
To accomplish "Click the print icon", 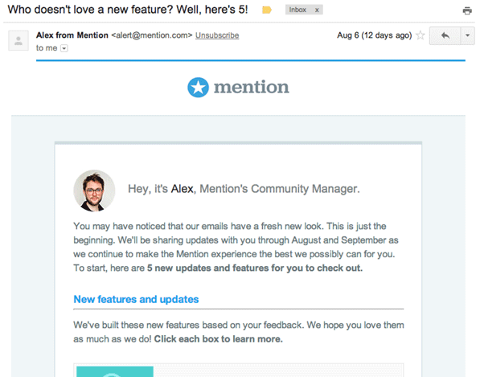I will 467,10.
